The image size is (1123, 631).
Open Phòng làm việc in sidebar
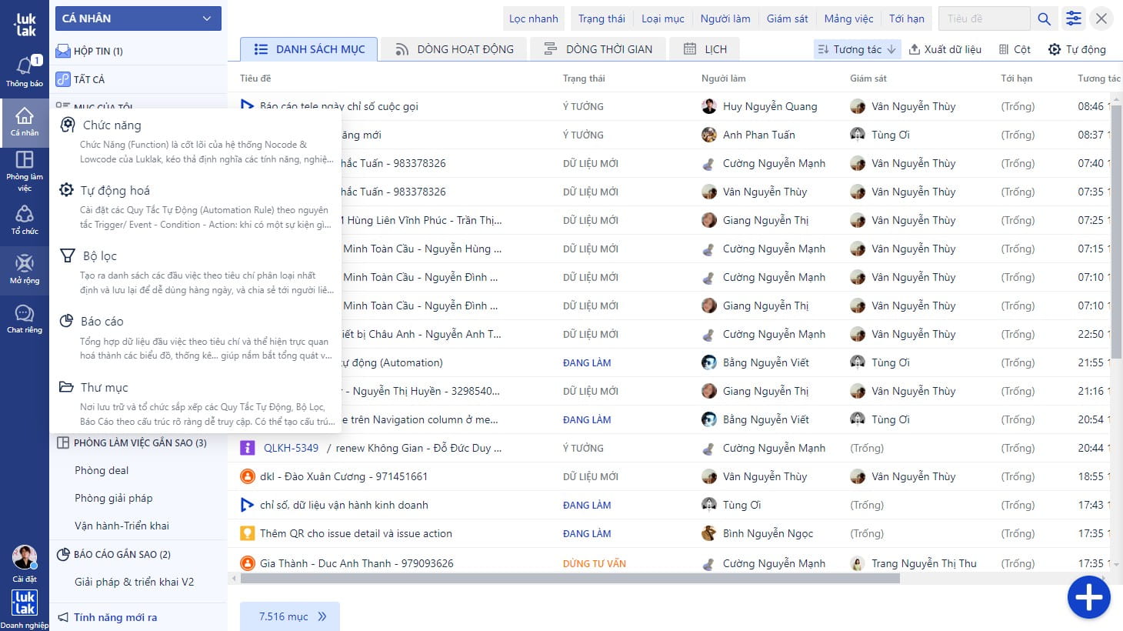[x=25, y=170]
